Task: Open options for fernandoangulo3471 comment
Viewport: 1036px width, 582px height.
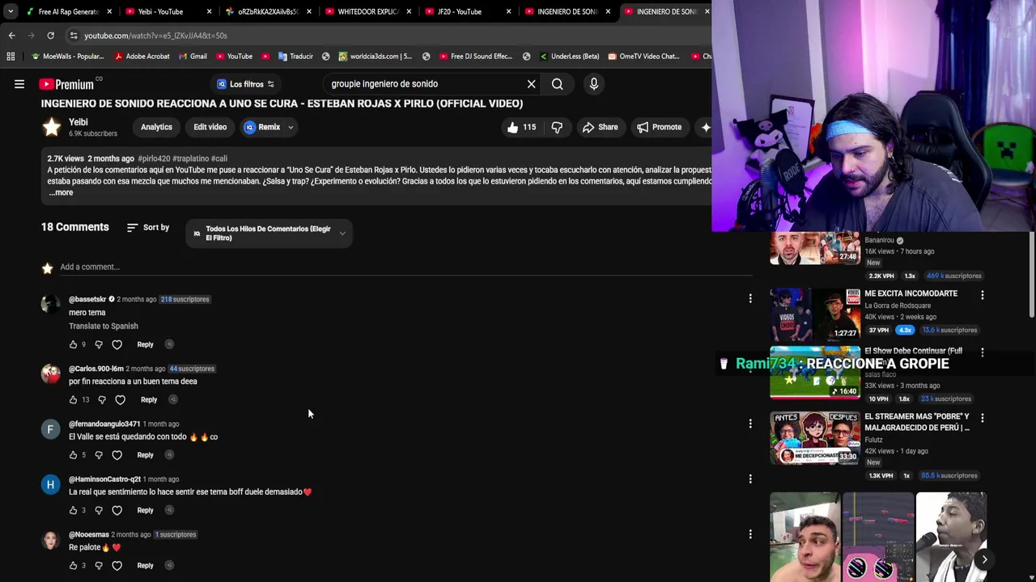Action: (x=750, y=424)
